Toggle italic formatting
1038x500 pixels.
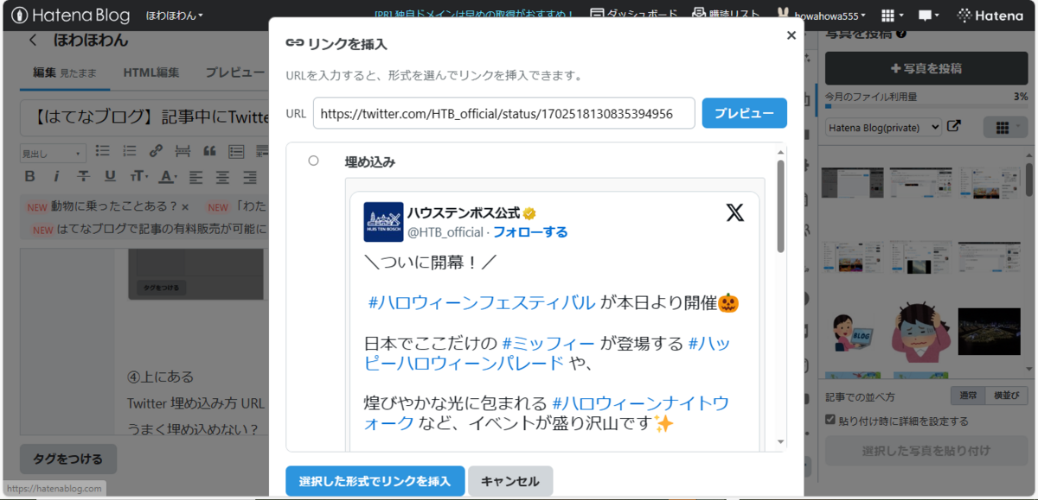click(x=56, y=177)
